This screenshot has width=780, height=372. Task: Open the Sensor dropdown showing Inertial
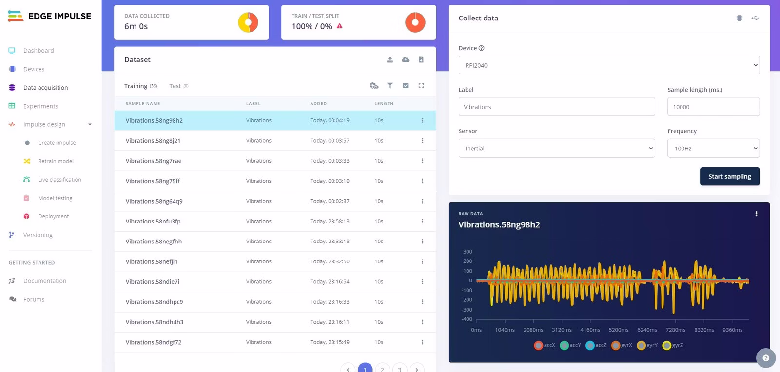click(557, 148)
